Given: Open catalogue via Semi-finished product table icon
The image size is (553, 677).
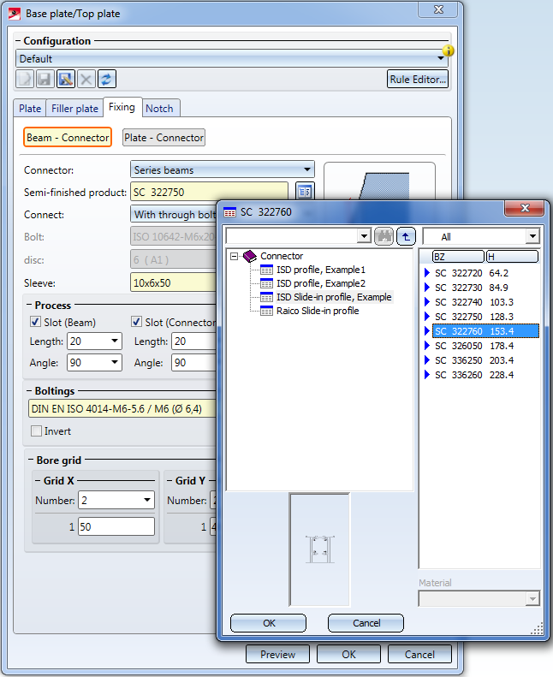Looking at the screenshot, I should (x=305, y=191).
